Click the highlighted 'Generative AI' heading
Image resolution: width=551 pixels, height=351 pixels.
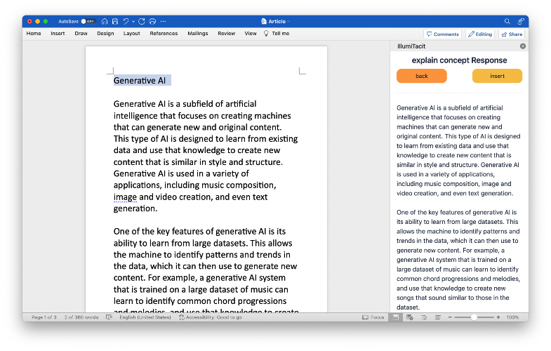pos(140,81)
